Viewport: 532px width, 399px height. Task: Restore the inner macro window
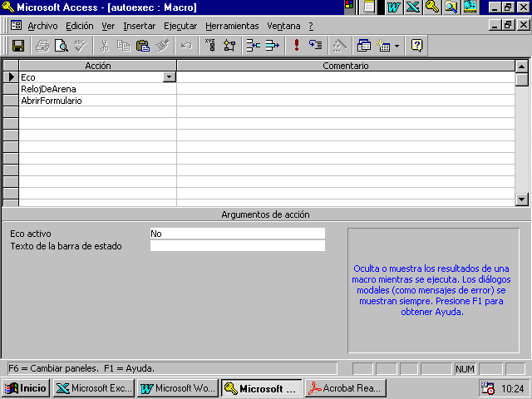click(x=508, y=25)
